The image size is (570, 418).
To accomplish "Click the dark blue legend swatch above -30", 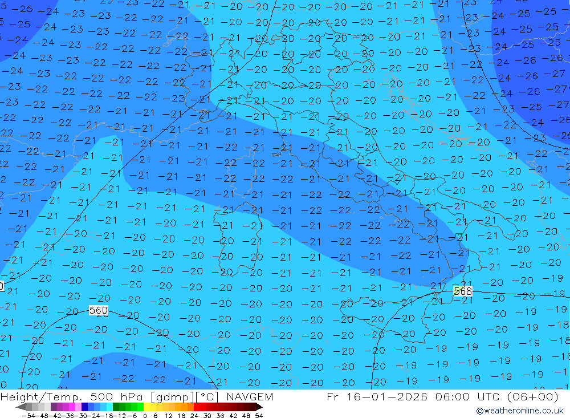I will 84,407.
